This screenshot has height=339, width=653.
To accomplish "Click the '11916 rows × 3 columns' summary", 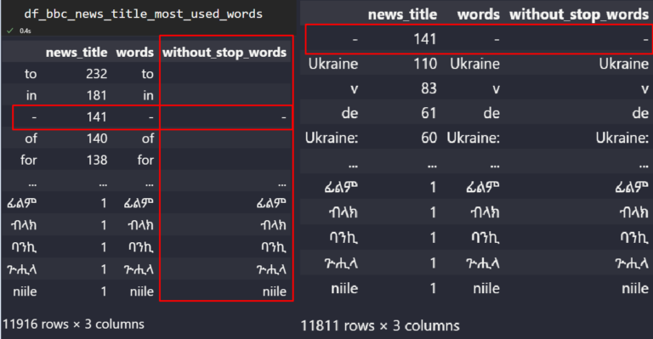I will pyautogui.click(x=74, y=324).
